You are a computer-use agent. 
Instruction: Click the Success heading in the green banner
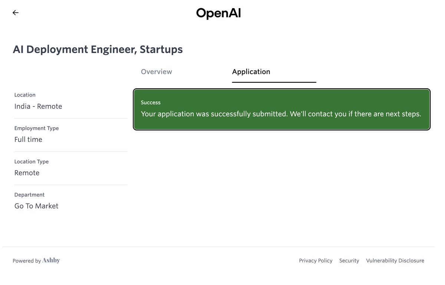coord(151,102)
